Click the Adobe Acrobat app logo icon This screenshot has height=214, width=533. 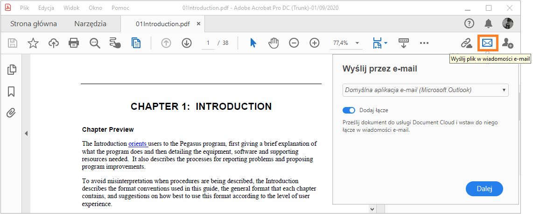tap(8, 7)
